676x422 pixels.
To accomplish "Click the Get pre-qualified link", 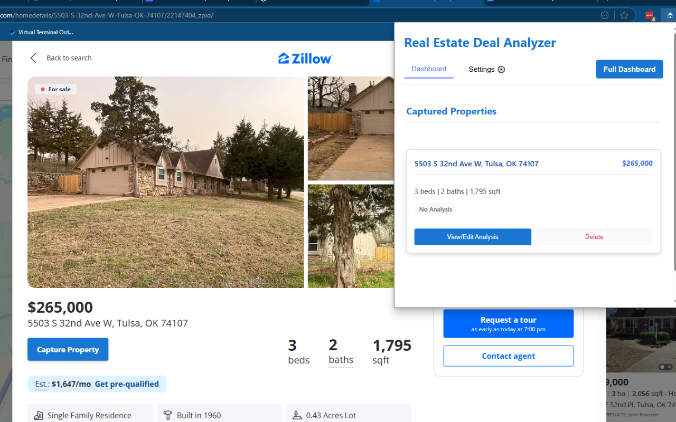I will coord(127,384).
